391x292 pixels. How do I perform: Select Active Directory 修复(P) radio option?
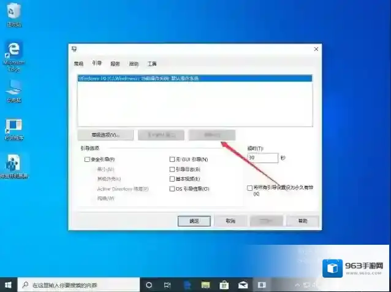click(x=123, y=189)
